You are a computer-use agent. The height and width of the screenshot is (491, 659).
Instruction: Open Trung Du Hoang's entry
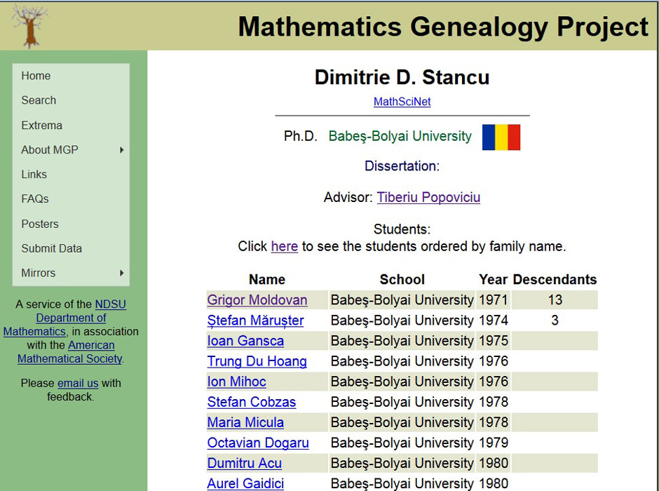tap(257, 361)
